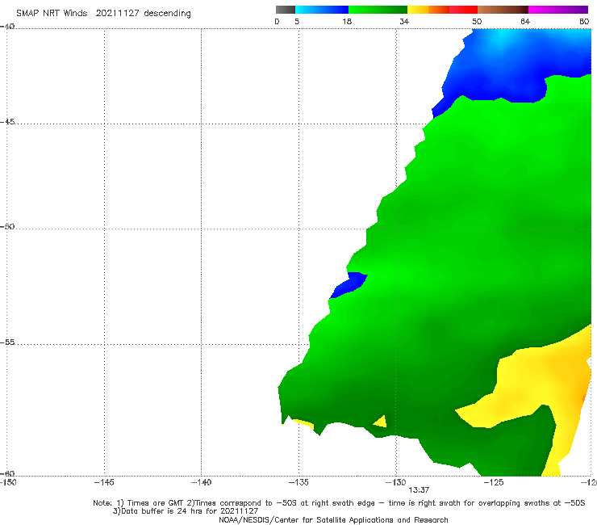Click the title text "SMAP NRT Winds 20211127 descending"
The image size is (597, 525).
tap(103, 14)
